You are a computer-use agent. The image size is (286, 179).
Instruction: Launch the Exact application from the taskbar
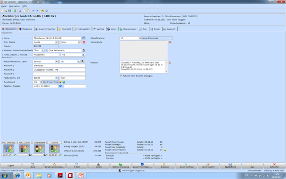click(x=70, y=176)
